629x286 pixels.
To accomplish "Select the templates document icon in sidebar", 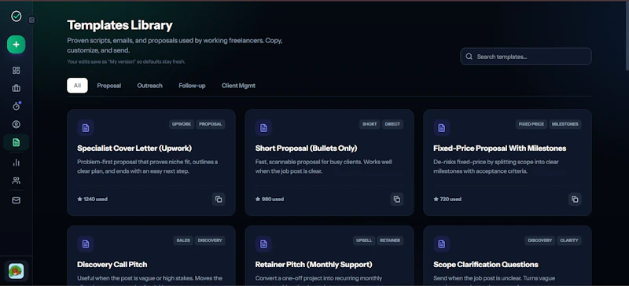I will 16,142.
